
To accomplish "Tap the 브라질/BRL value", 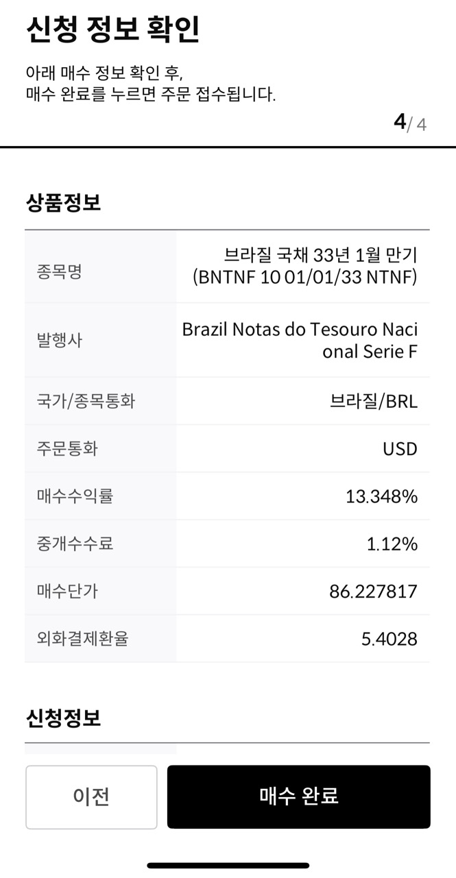I will tap(374, 401).
